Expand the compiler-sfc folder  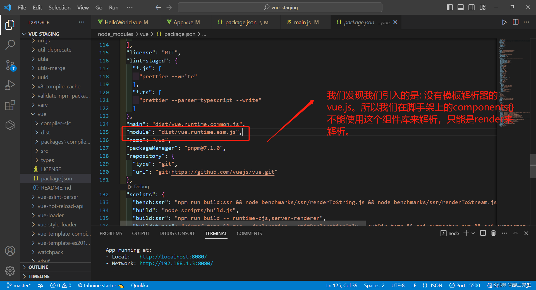[x=56, y=123]
